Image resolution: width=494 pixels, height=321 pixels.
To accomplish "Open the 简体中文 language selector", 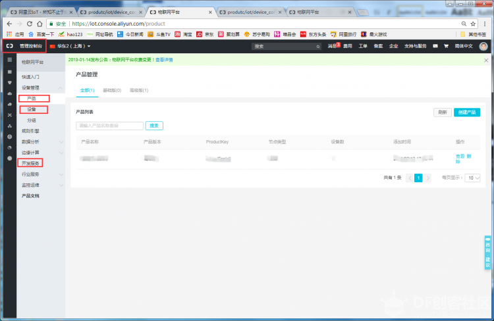I will (x=464, y=46).
